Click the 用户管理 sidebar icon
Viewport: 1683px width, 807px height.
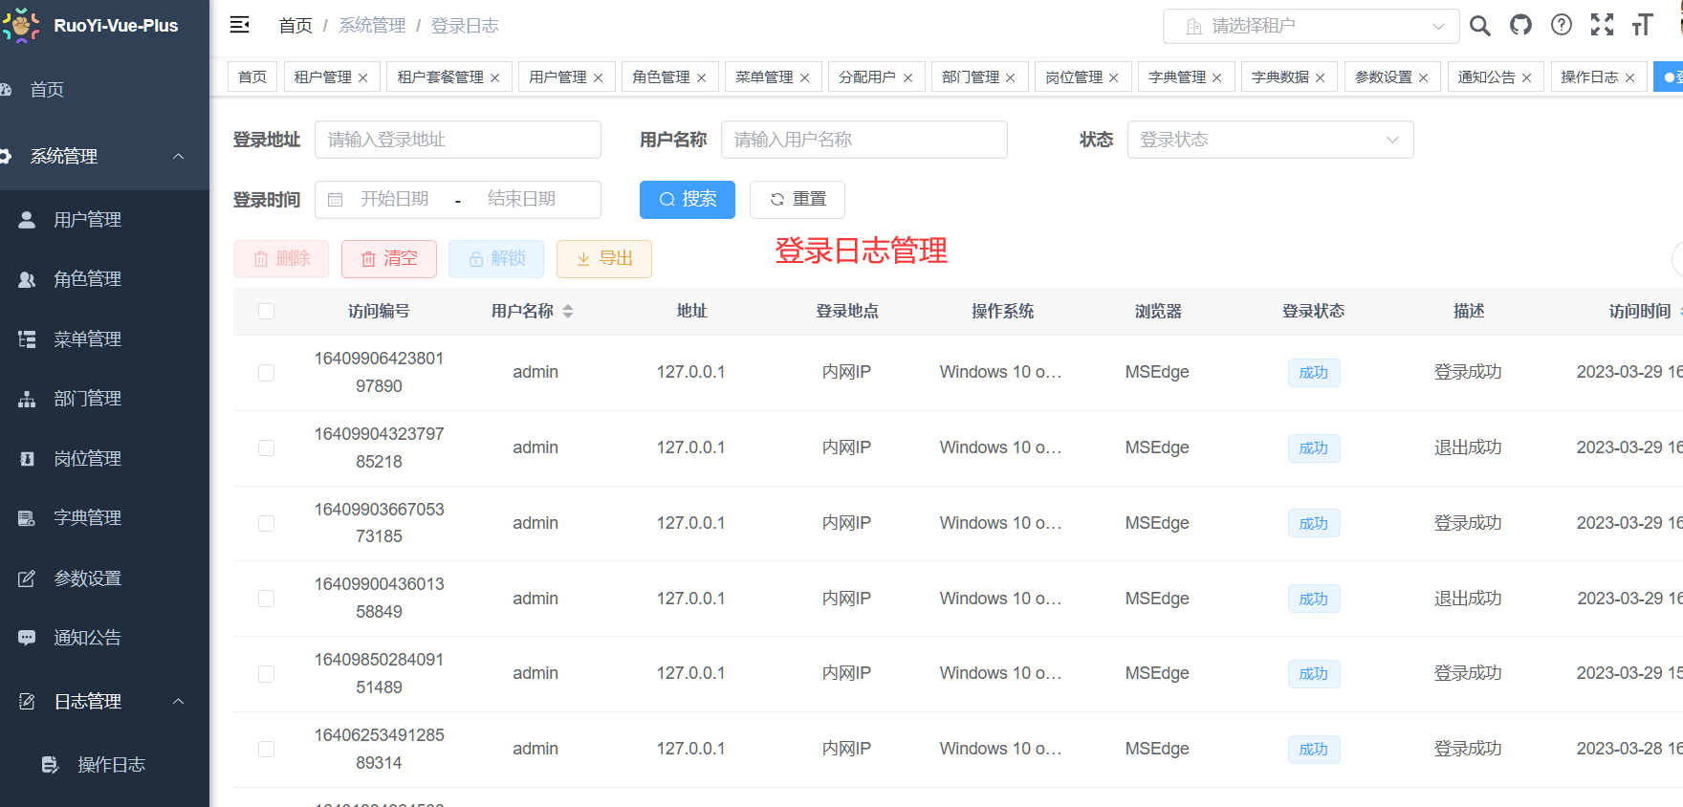[x=28, y=219]
